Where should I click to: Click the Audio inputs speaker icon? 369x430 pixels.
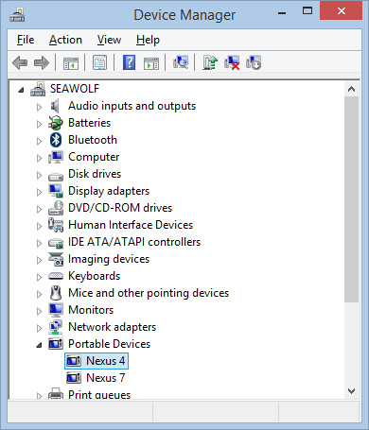[x=55, y=106]
